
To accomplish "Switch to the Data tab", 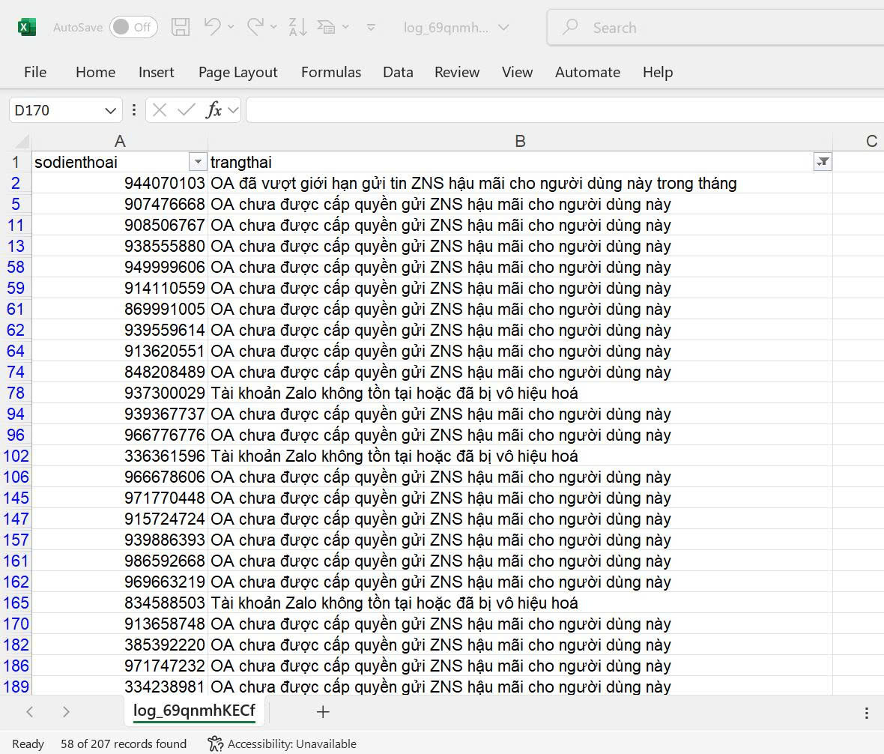I will [398, 72].
